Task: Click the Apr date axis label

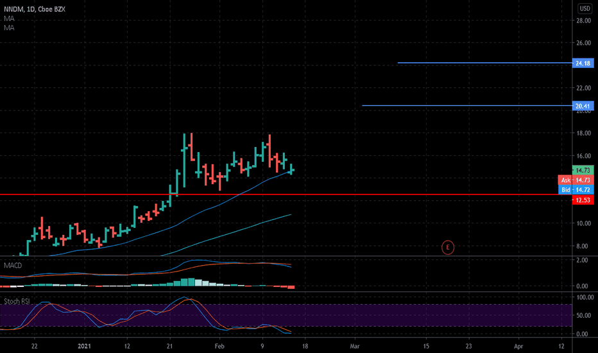Action: coord(518,346)
